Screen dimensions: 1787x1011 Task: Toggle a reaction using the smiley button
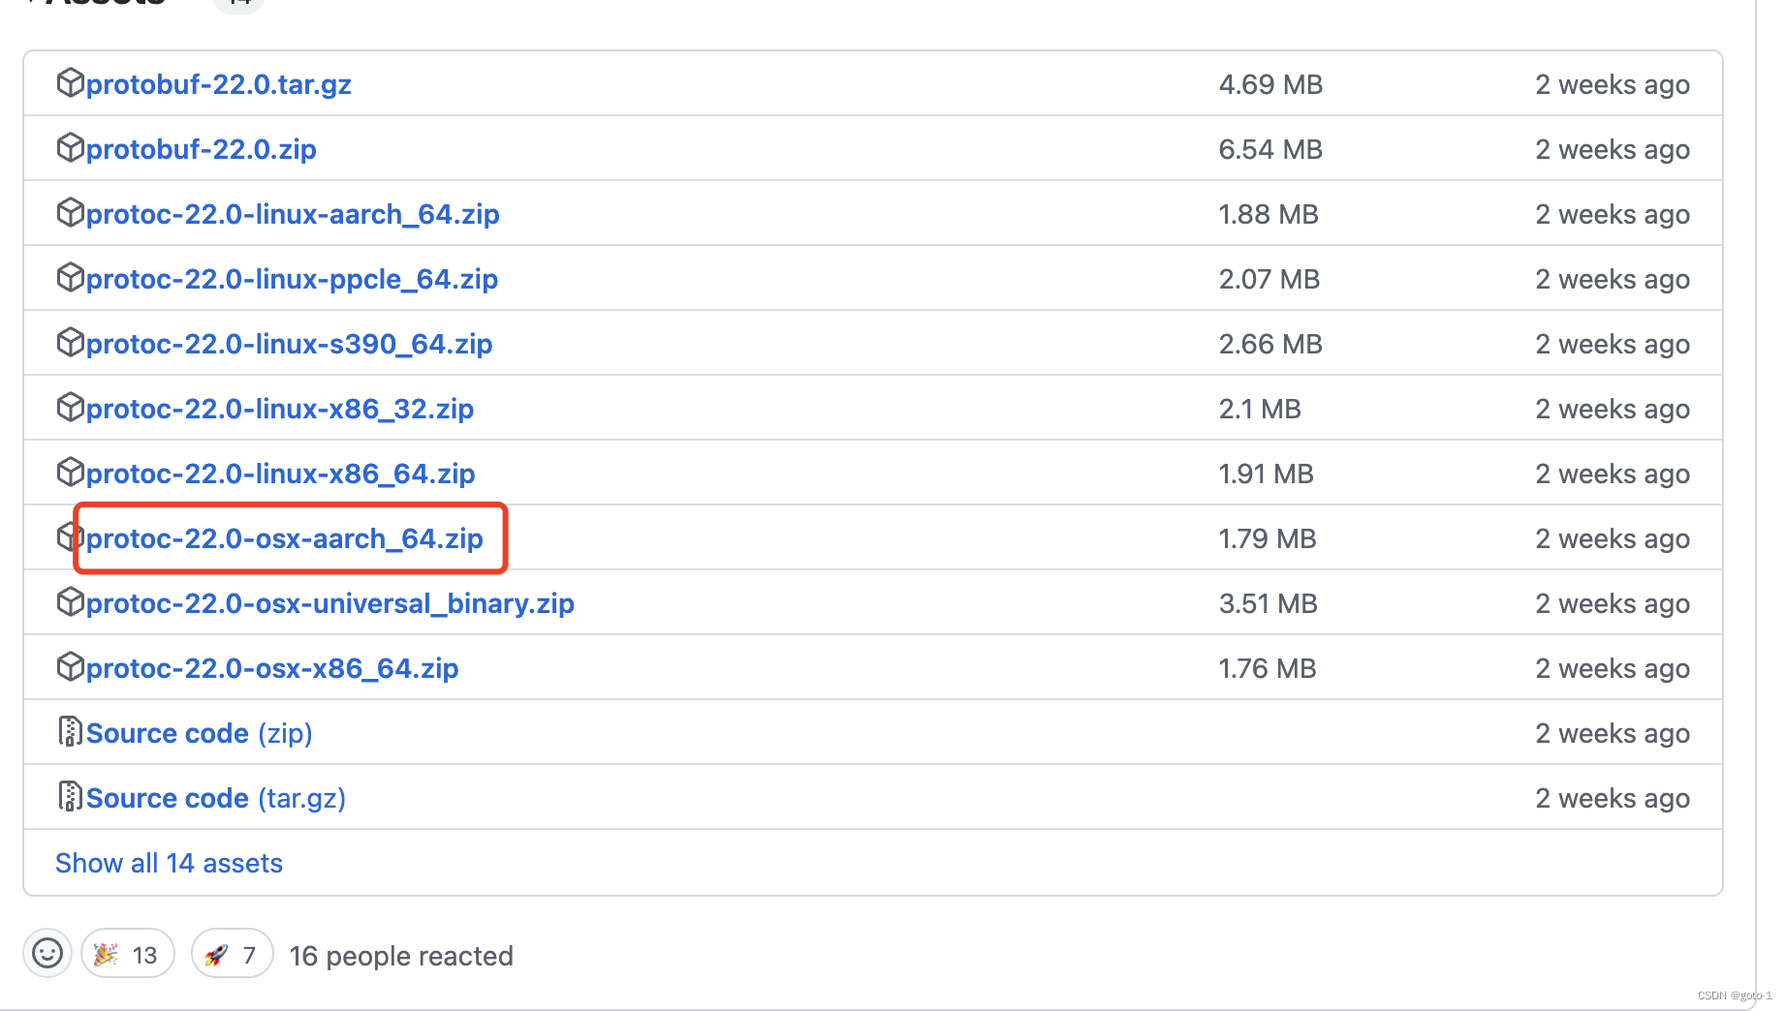point(47,955)
